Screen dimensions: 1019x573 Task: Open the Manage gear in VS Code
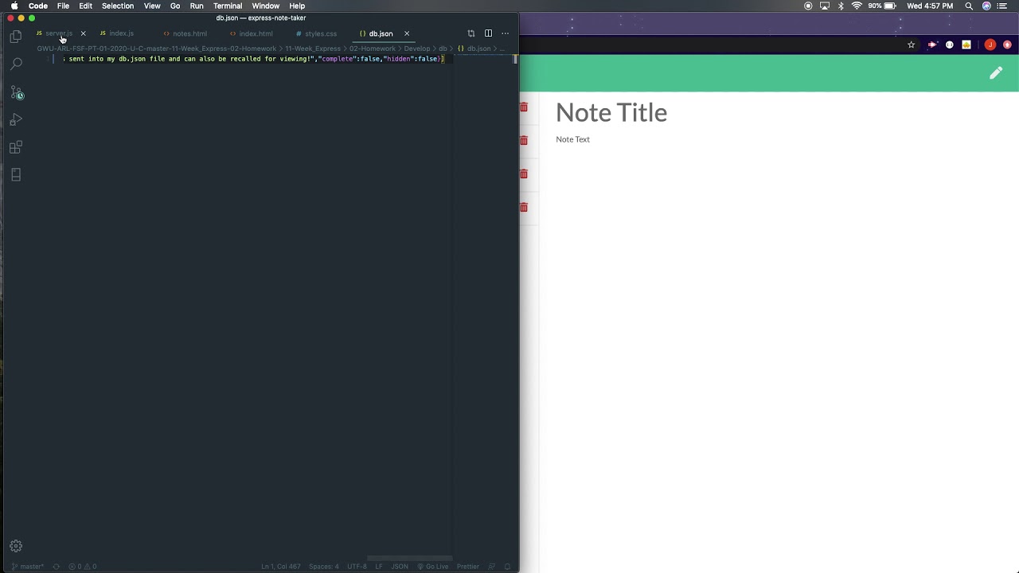16,546
